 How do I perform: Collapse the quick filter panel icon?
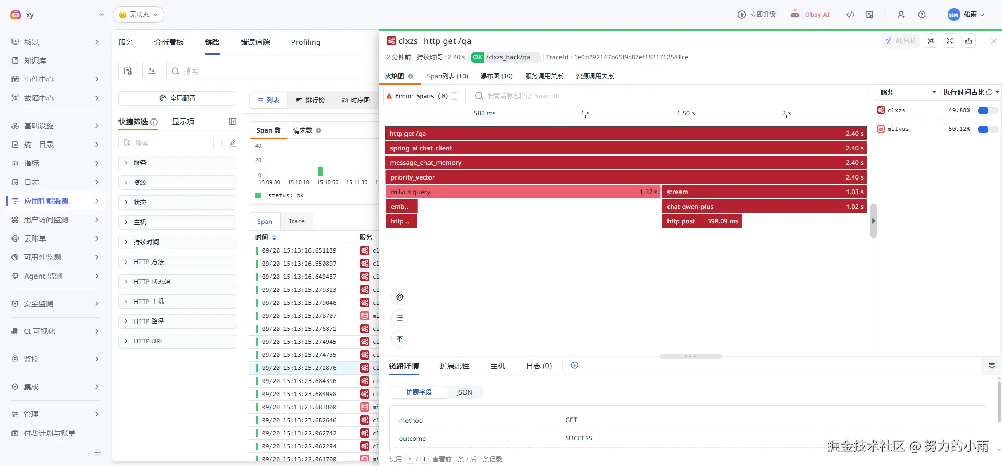(233, 122)
